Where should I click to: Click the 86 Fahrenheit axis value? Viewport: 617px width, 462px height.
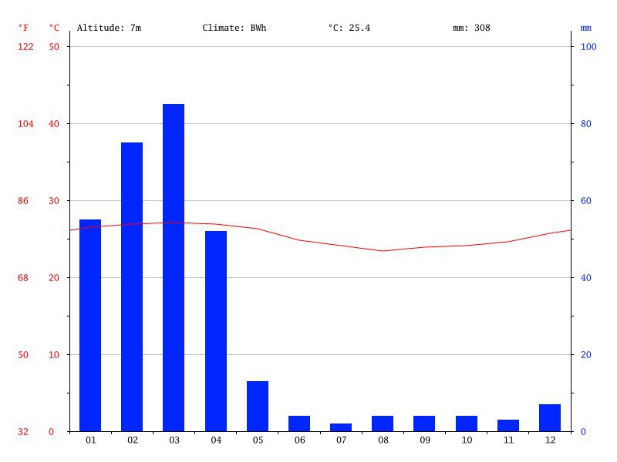pyautogui.click(x=23, y=201)
